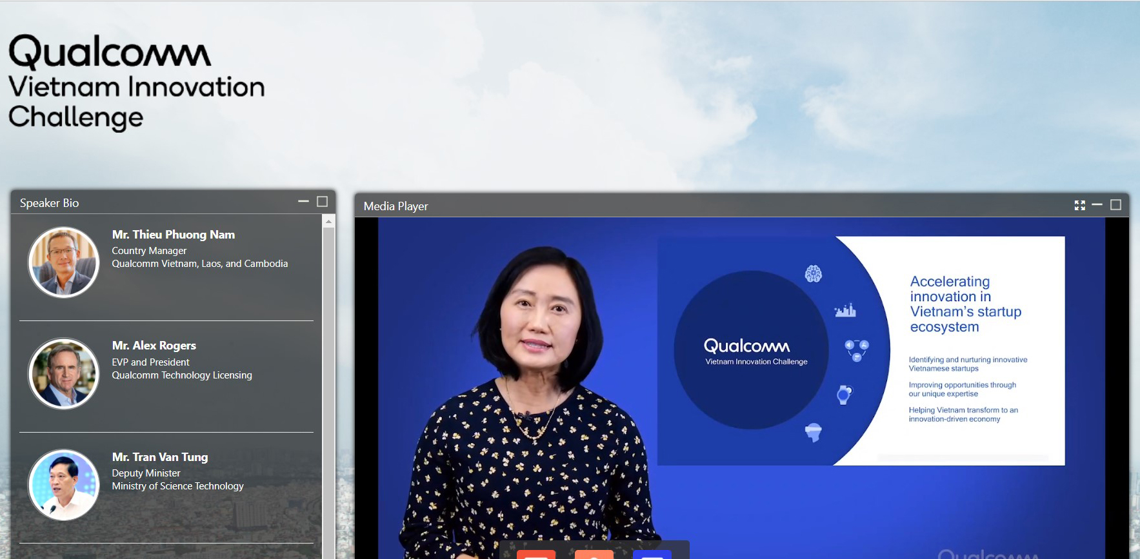The image size is (1140, 559).
Task: Enter fullscreen in Media Player panel
Action: tap(1080, 205)
